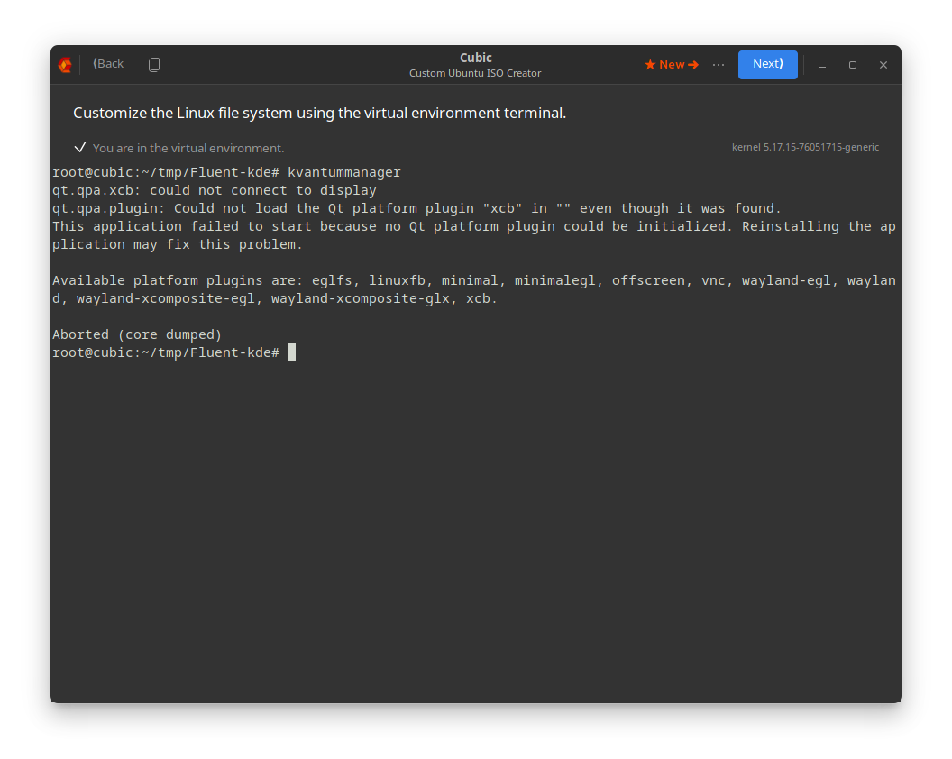Click the orange arrow after the New label
Viewport: 952px width, 759px height.
[695, 64]
